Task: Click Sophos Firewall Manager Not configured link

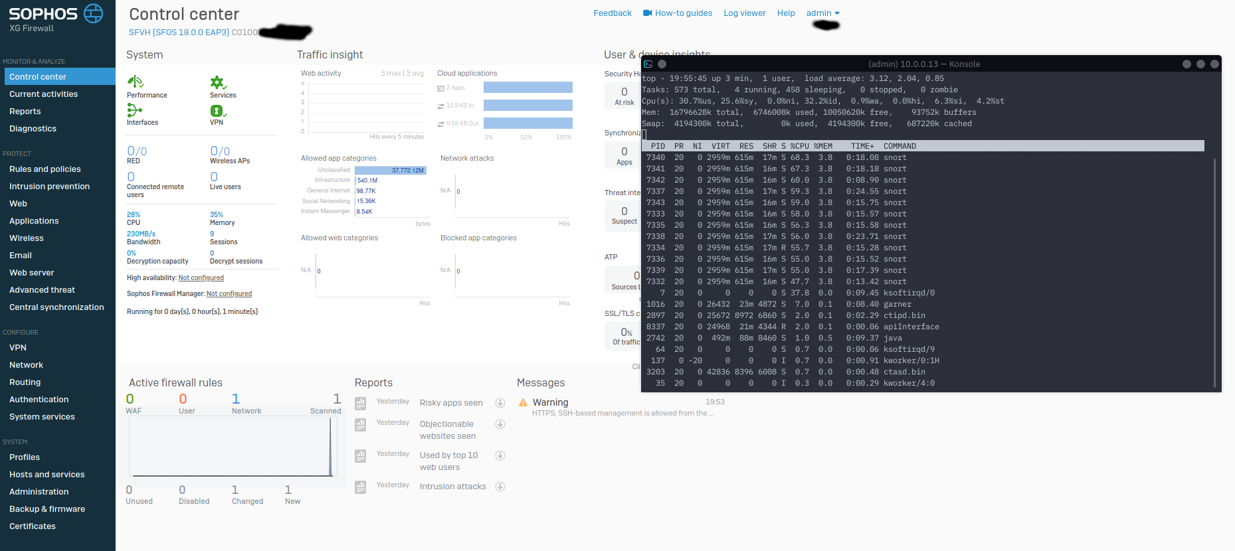Action: (x=229, y=294)
